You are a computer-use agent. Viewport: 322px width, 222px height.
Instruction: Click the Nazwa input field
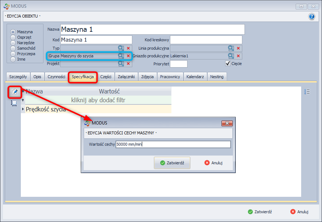[152, 29]
